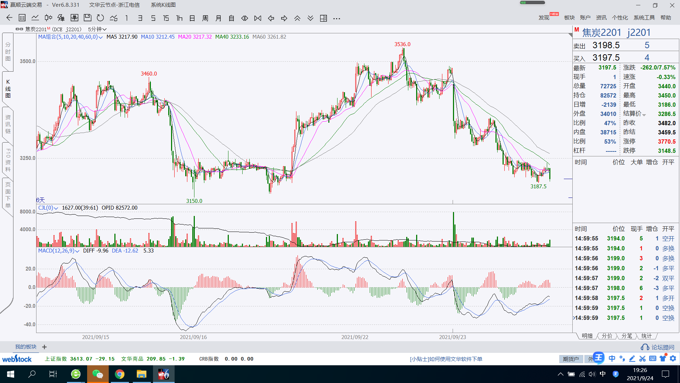Select the candlestick K-line chart icon
The width and height of the screenshot is (680, 383).
[x=48, y=18]
